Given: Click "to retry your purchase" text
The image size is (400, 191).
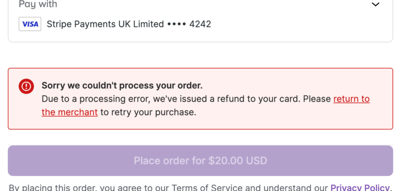Looking at the screenshot, I should coord(148,112).
